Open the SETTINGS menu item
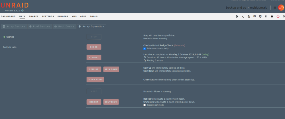This screenshot has width=285, height=119. (x=48, y=16)
